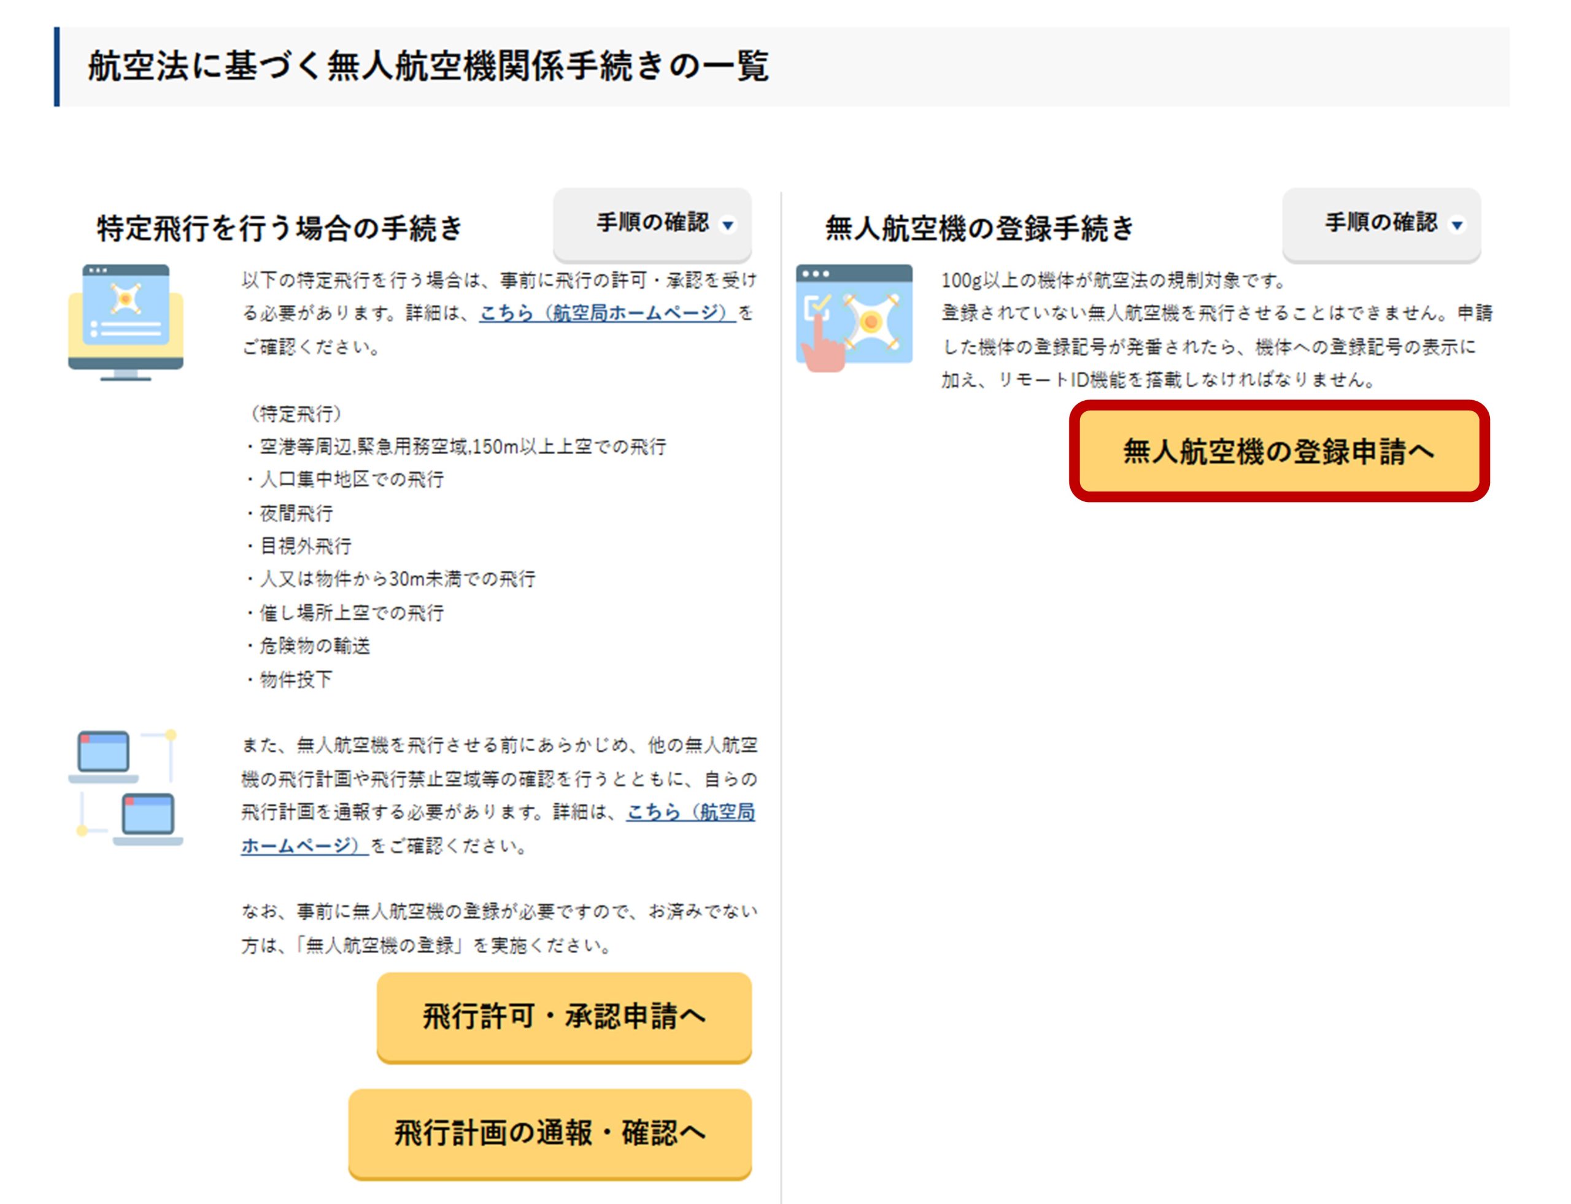This screenshot has width=1571, height=1204.
Task: Click the 物件投下 list item
Action: coord(296,679)
